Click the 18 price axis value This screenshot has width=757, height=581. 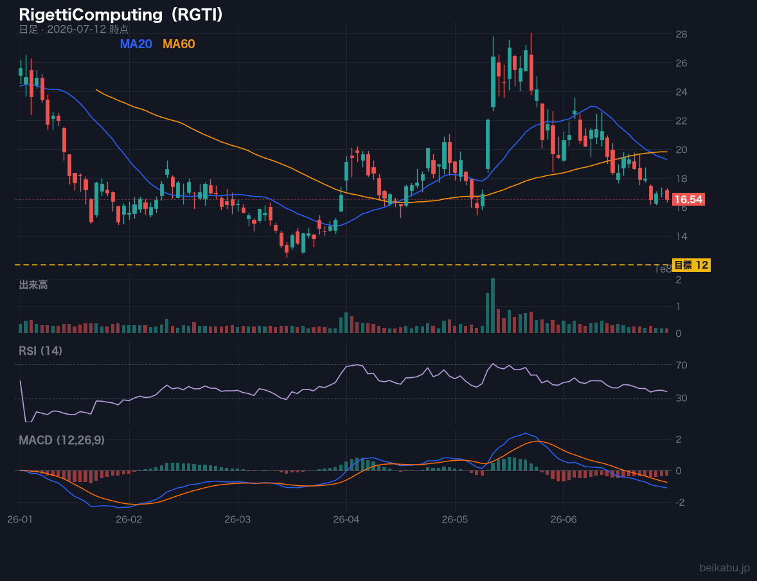(x=681, y=179)
